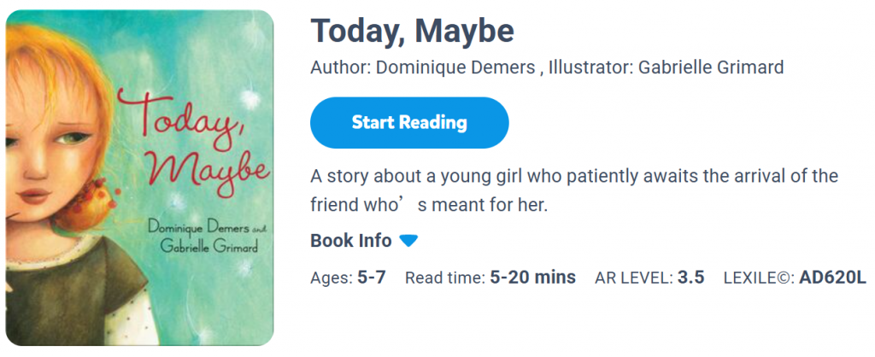
Task: Open the Today, Maybe book cover
Action: [139, 178]
